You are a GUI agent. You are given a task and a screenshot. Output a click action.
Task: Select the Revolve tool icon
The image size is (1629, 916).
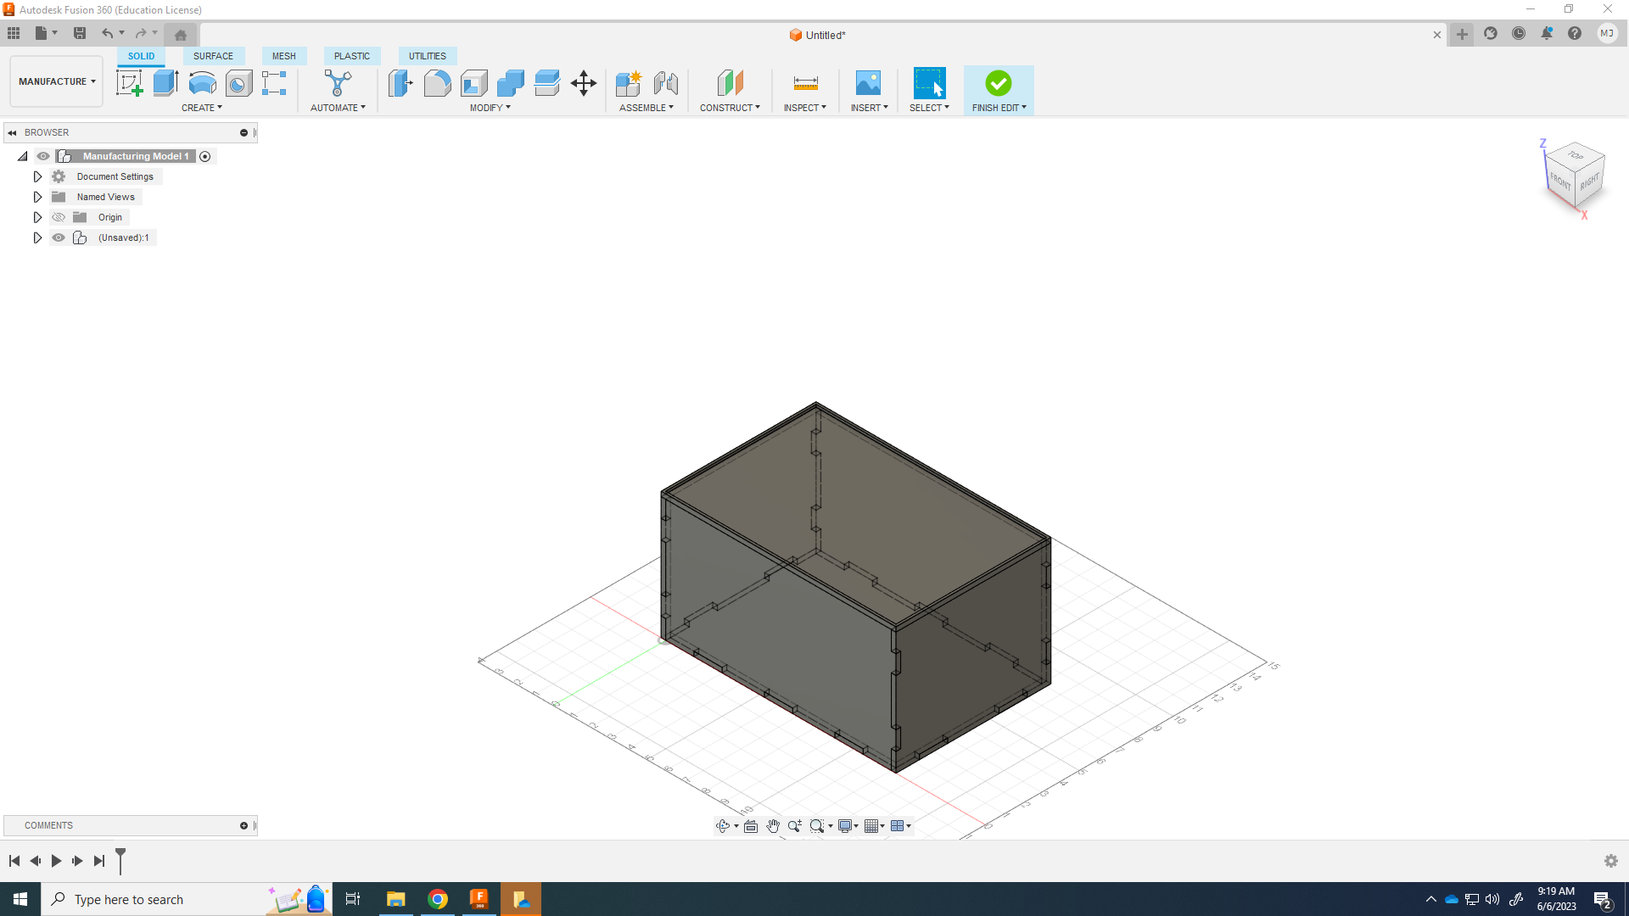click(202, 83)
